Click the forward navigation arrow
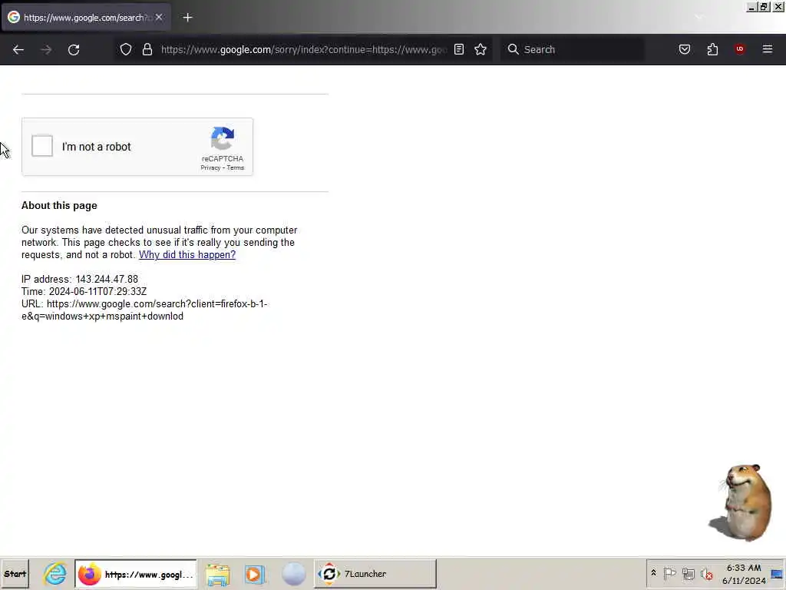 tap(46, 49)
